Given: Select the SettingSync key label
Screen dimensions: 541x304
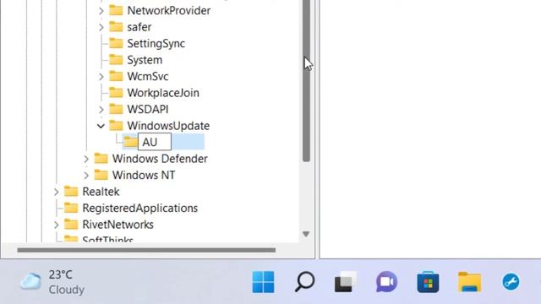Looking at the screenshot, I should coord(156,44).
